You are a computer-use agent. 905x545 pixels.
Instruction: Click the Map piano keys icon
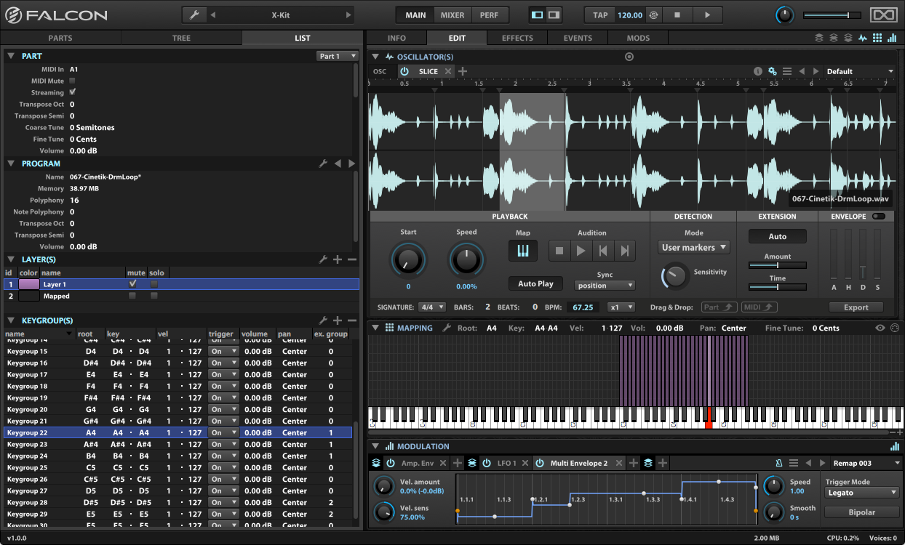522,251
